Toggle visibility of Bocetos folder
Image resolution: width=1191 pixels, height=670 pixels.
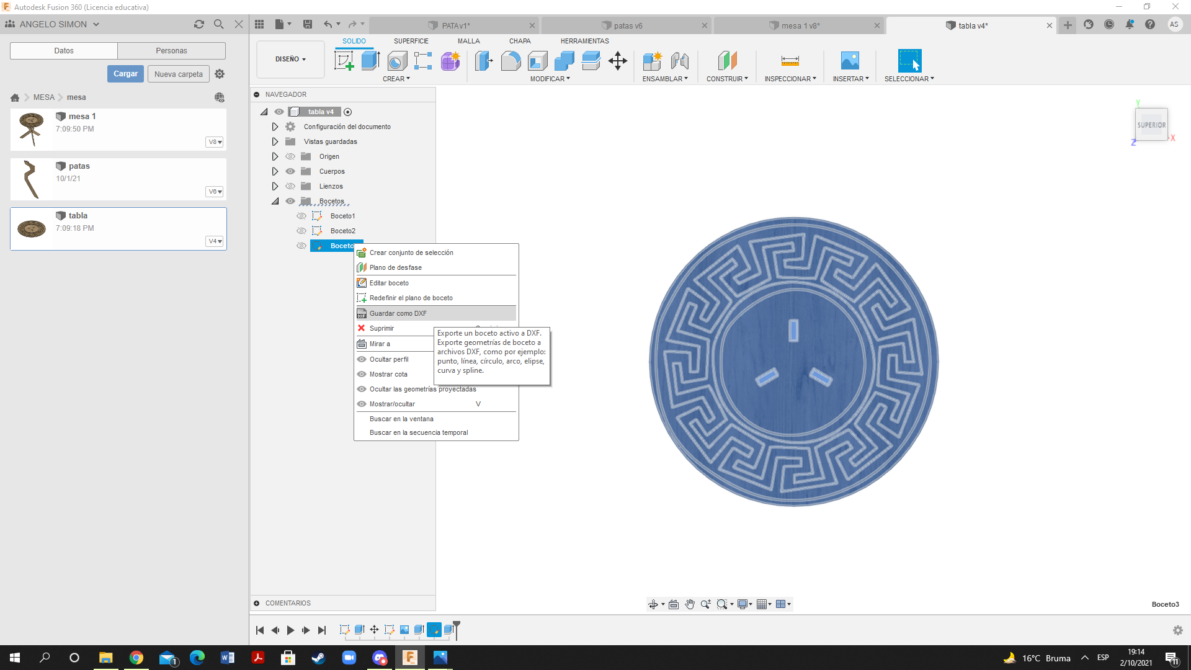point(290,201)
